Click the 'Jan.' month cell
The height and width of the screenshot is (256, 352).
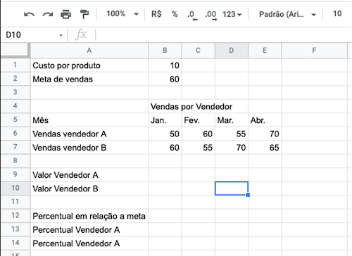[x=165, y=120]
